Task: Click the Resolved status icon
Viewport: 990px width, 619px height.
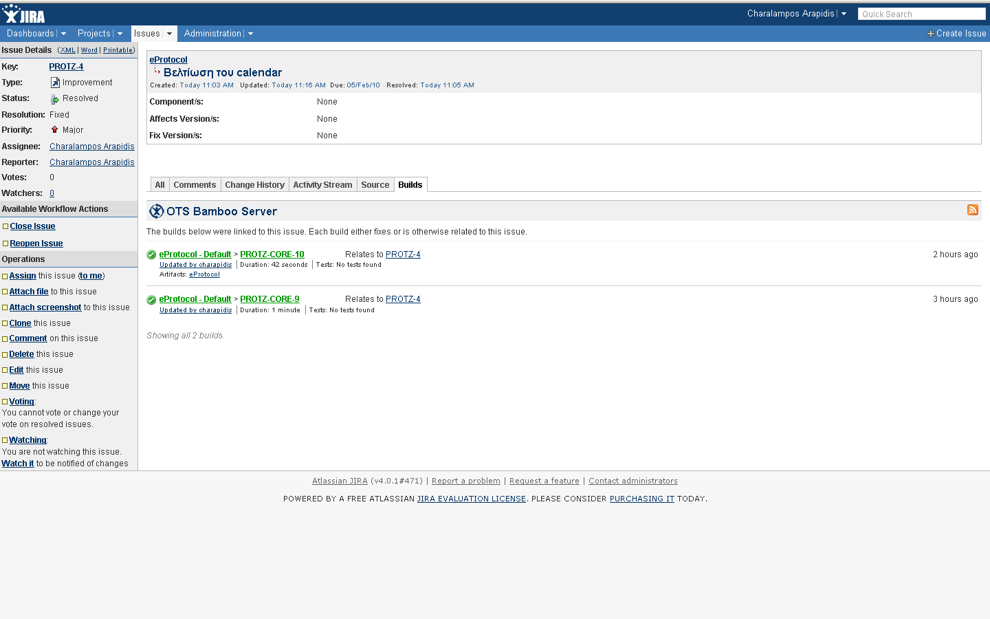Action: point(54,98)
